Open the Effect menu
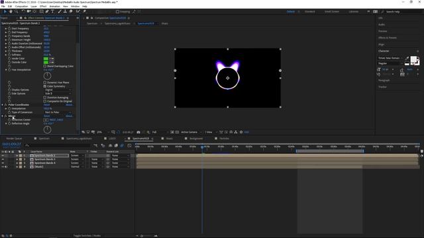 43,6
